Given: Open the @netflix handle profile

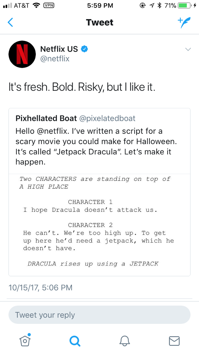Looking at the screenshot, I should (55, 59).
